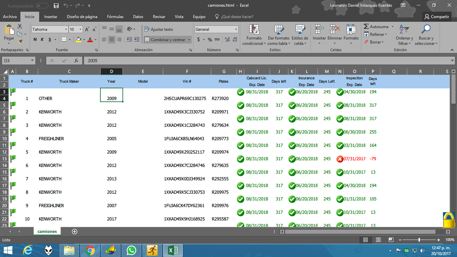Click the Eliminar cells icon
457x257 pixels.
[335, 30]
